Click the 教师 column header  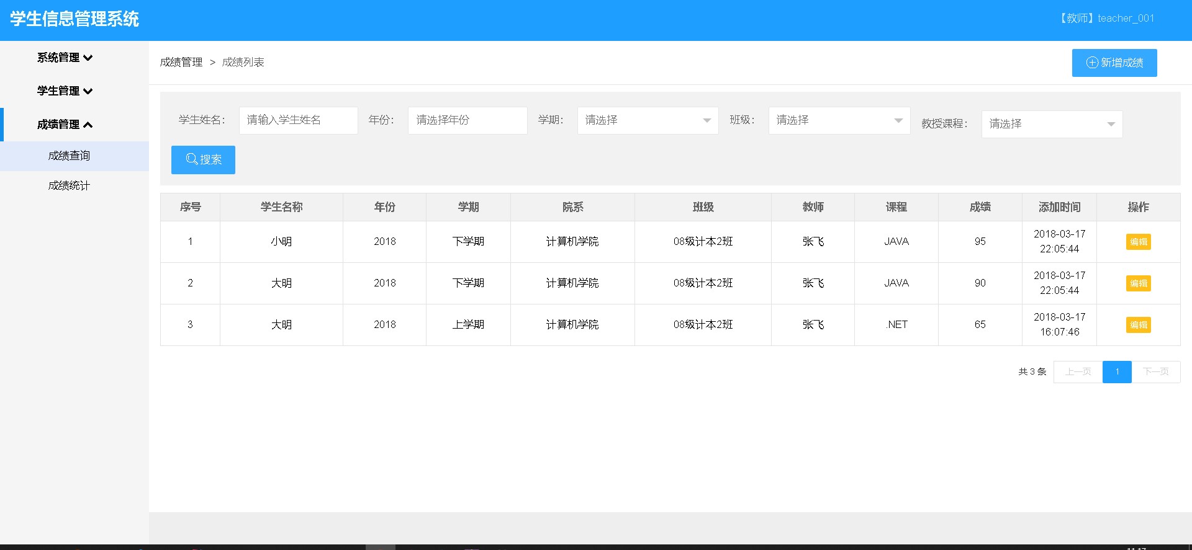[x=813, y=207]
